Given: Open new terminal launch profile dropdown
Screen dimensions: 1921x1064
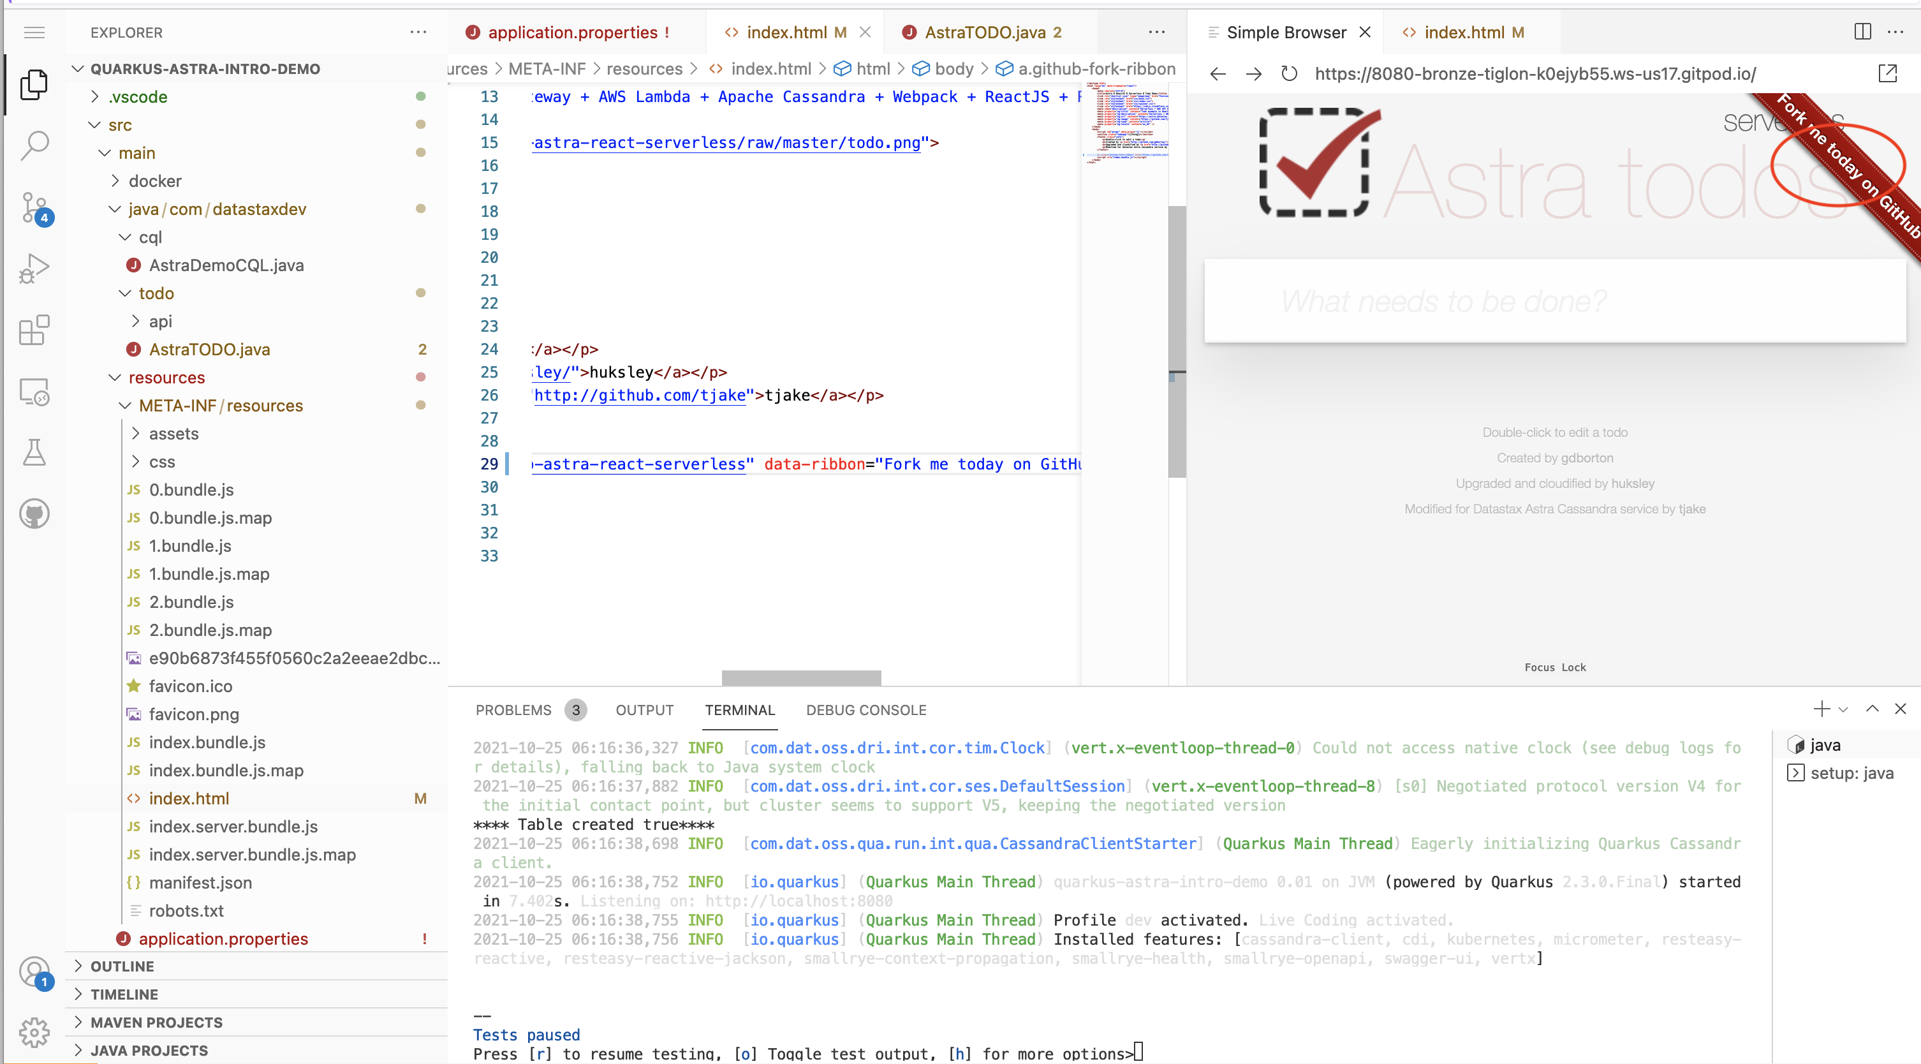Looking at the screenshot, I should (1843, 710).
